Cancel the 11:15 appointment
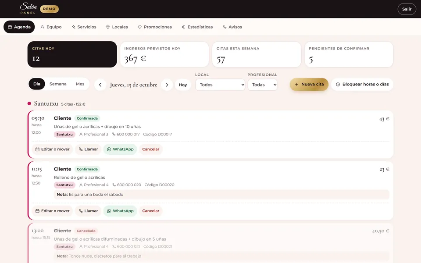Screen dimensions: 421x263 point(150,211)
